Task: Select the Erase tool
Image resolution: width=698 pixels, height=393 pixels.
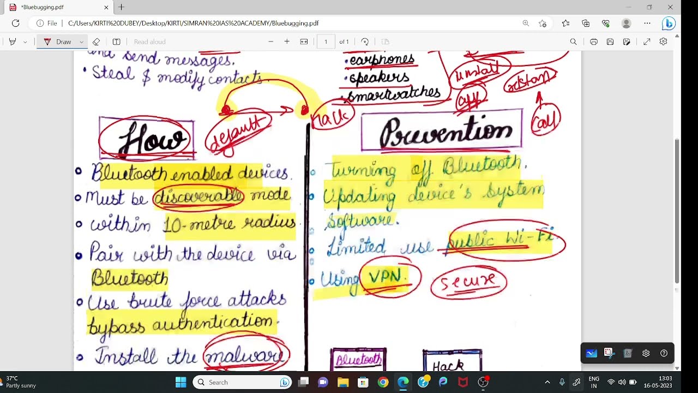Action: point(97,41)
